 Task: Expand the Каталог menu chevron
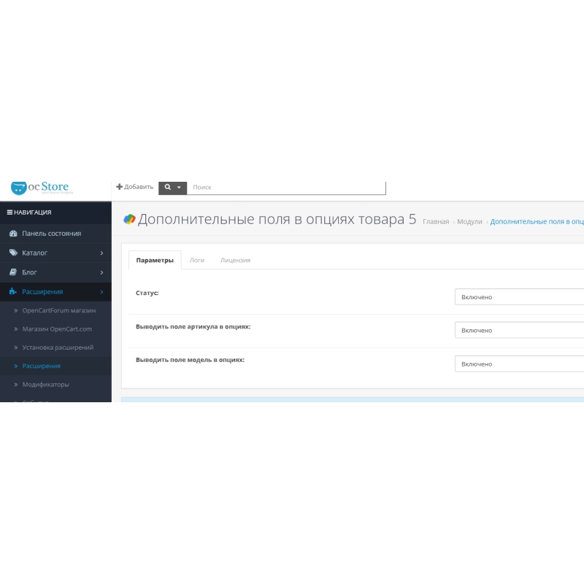tap(101, 253)
